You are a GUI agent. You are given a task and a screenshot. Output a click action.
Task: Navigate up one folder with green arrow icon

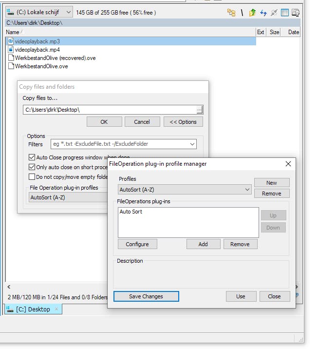click(252, 13)
